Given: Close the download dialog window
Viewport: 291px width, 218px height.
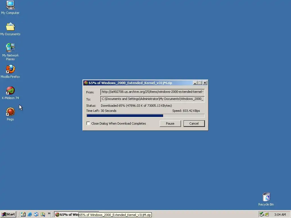Looking at the screenshot, I should 205,83.
